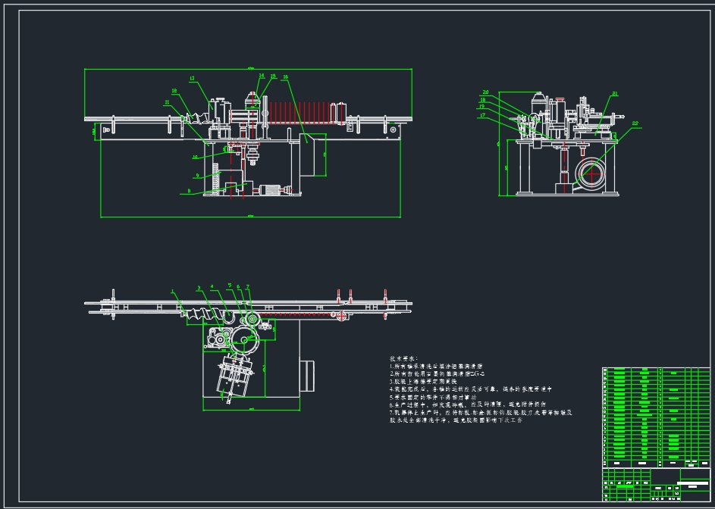The height and width of the screenshot is (509, 715).
Task: Select part callout number 7 in top view
Action: click(248, 287)
